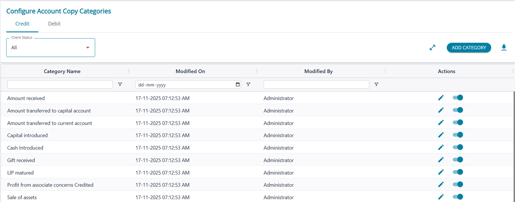The height and width of the screenshot is (202, 515).
Task: Toggle off Amount transferred to capital account
Action: pyautogui.click(x=458, y=110)
